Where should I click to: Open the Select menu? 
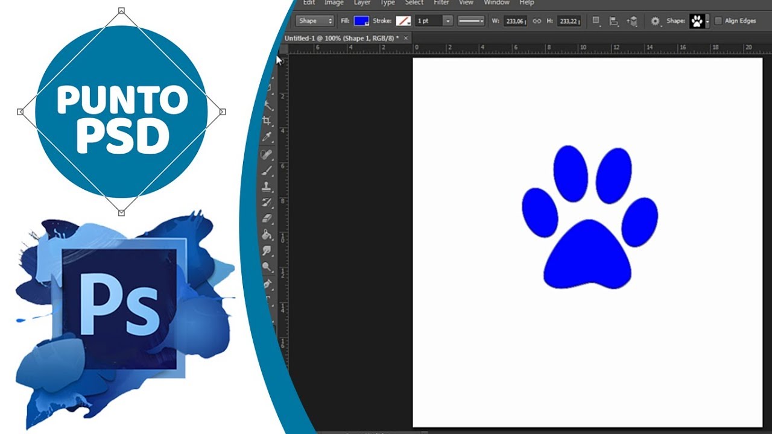point(414,3)
